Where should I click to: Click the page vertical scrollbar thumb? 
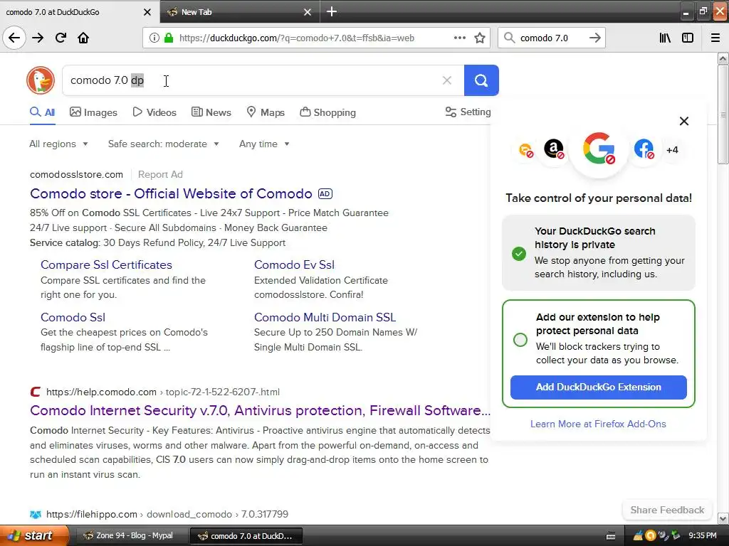(x=723, y=114)
